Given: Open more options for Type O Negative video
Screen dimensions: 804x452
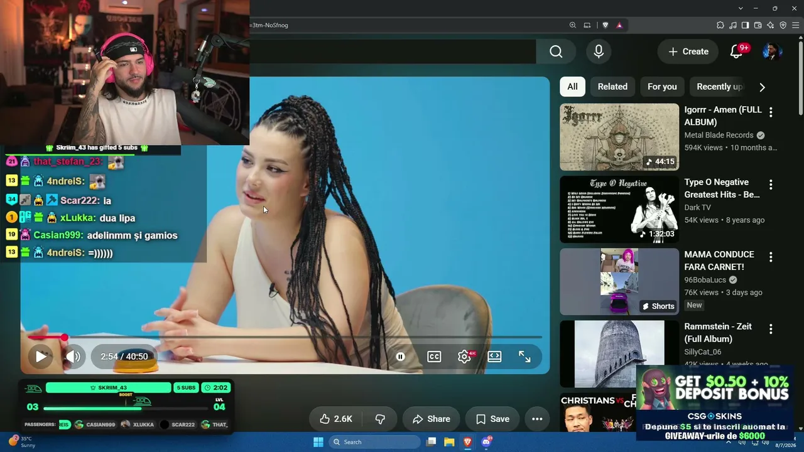Looking at the screenshot, I should [x=771, y=185].
